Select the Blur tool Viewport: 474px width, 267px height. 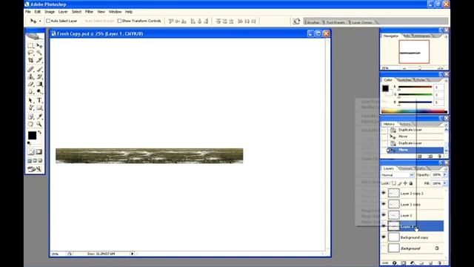click(30, 91)
